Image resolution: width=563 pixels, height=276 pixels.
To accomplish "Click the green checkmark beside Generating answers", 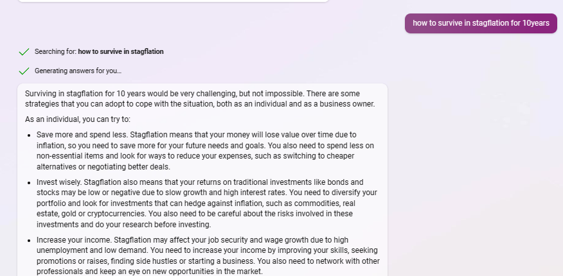I will 24,71.
